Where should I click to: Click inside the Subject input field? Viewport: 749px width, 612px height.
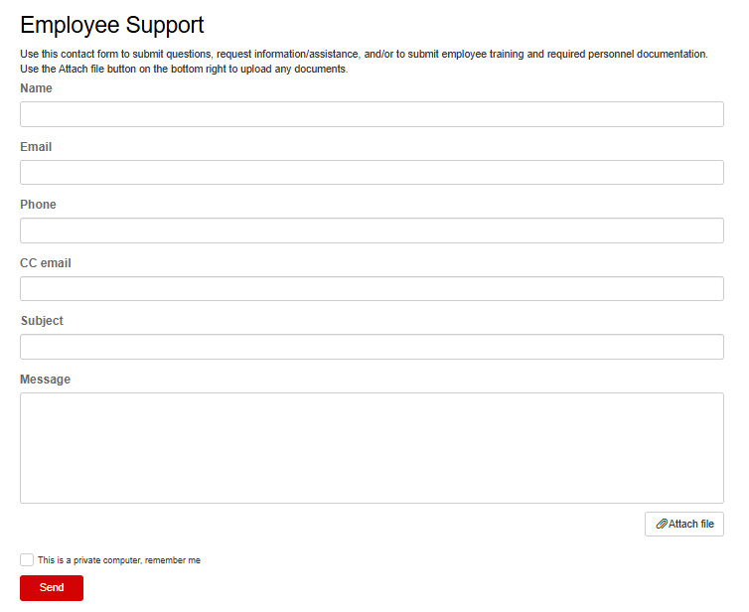(372, 347)
